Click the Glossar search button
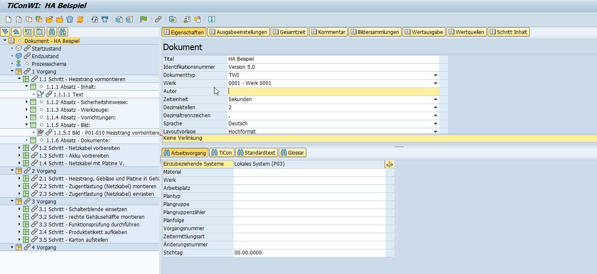This screenshot has height=274, width=597. point(293,153)
